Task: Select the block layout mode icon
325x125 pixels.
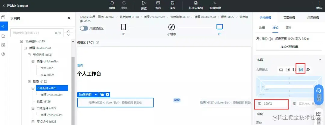Action: click(x=281, y=70)
